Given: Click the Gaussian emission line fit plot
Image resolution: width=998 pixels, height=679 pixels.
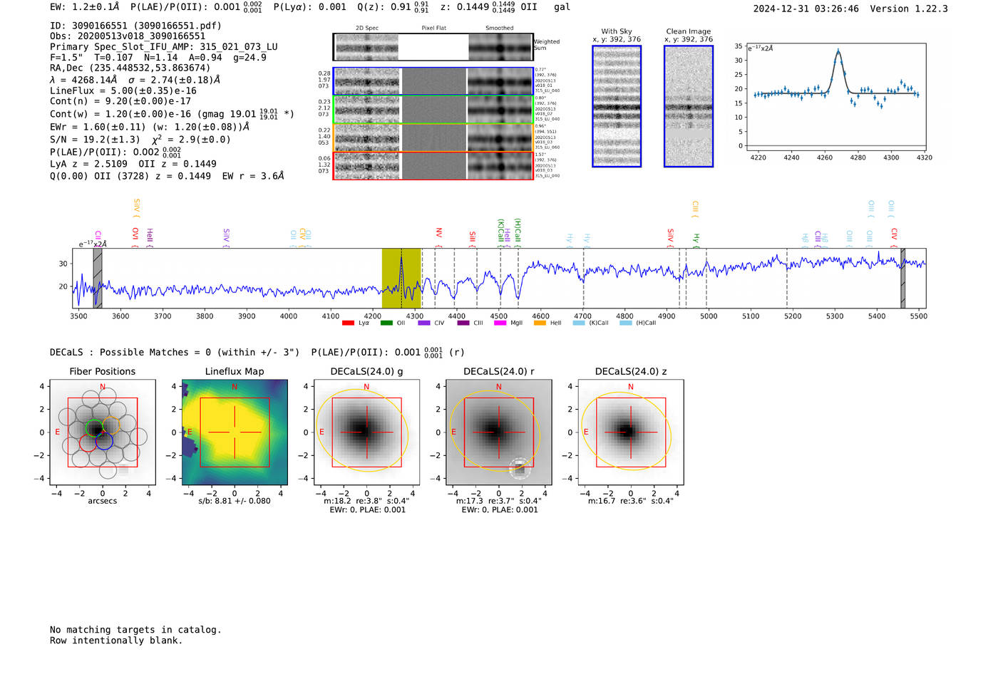Looking at the screenshot, I should pyautogui.click(x=836, y=97).
